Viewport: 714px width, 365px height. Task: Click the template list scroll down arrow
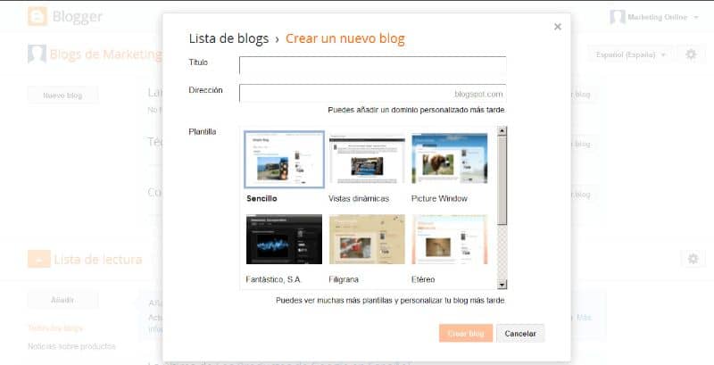coord(502,285)
